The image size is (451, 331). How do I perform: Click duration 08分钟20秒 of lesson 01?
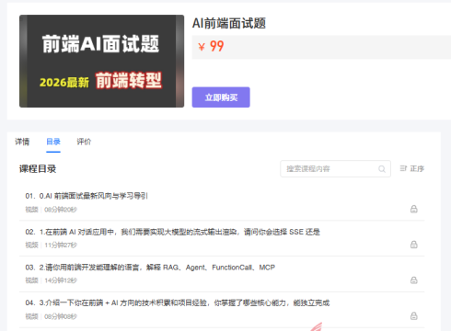(x=61, y=210)
